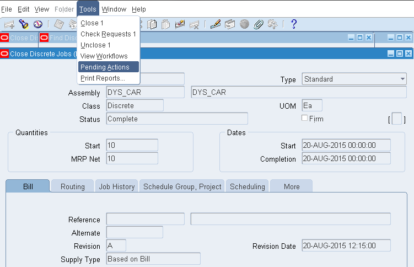Click Quantities Start field

pyautogui.click(x=132, y=145)
